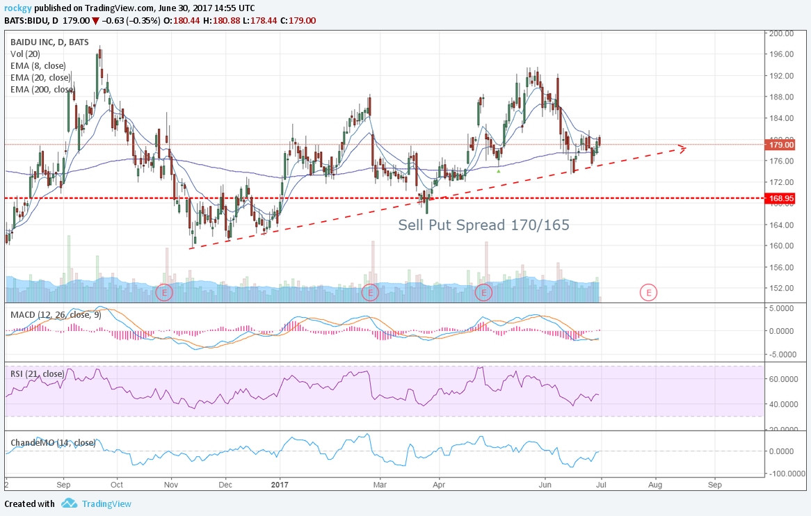The image size is (811, 516).
Task: Click the O:180.44 open value
Action: [x=182, y=21]
